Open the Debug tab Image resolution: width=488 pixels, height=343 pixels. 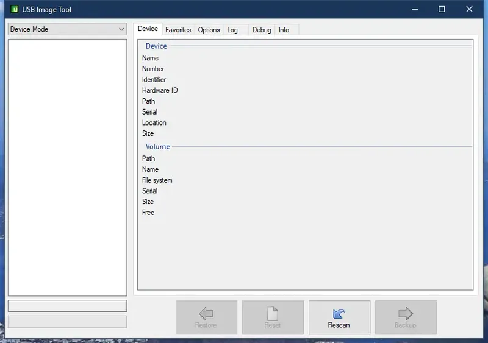262,30
